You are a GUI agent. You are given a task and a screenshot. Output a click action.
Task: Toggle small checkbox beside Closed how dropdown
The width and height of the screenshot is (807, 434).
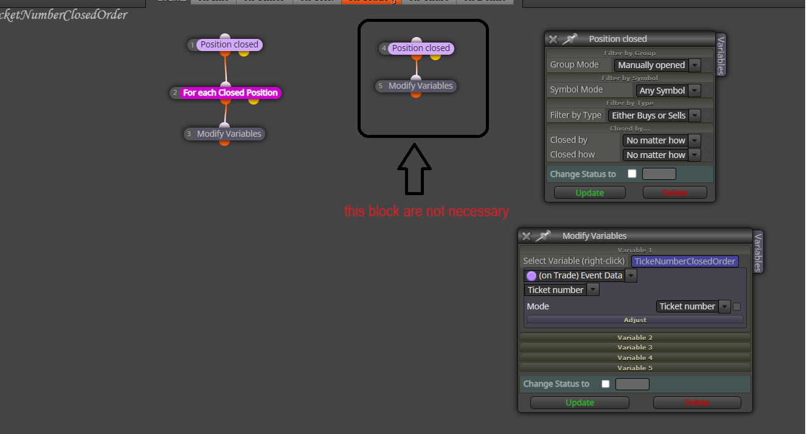click(707, 155)
